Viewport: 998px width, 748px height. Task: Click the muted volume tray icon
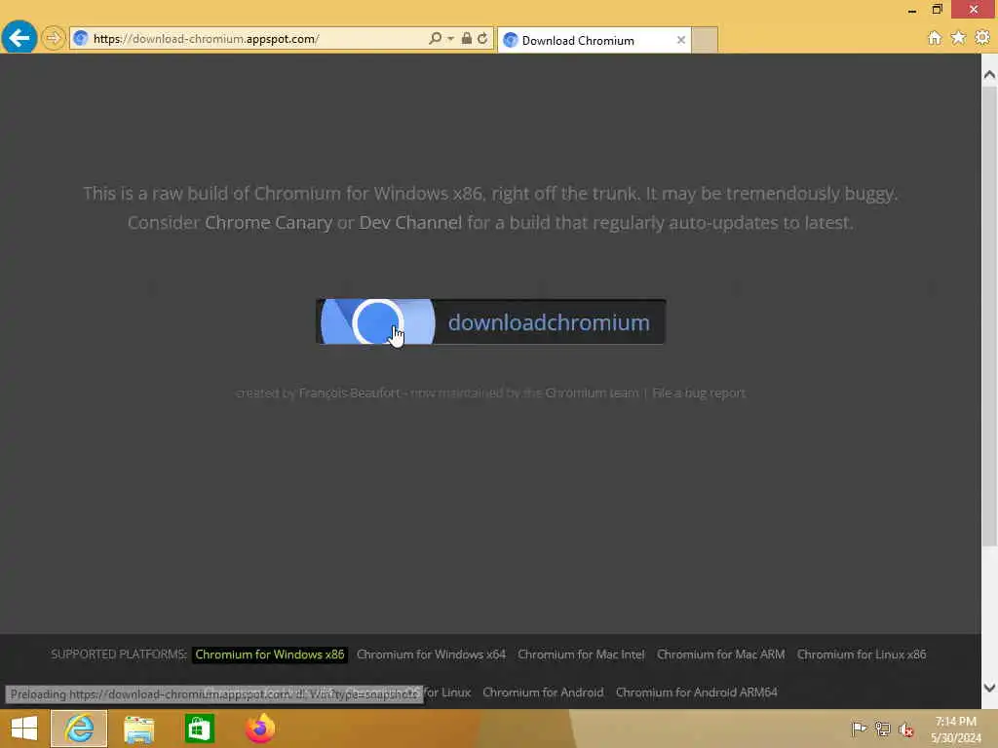(905, 729)
